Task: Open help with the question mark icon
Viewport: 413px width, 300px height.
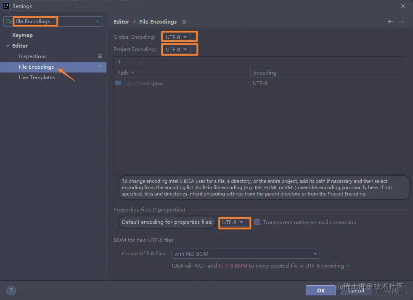Action: (11, 291)
